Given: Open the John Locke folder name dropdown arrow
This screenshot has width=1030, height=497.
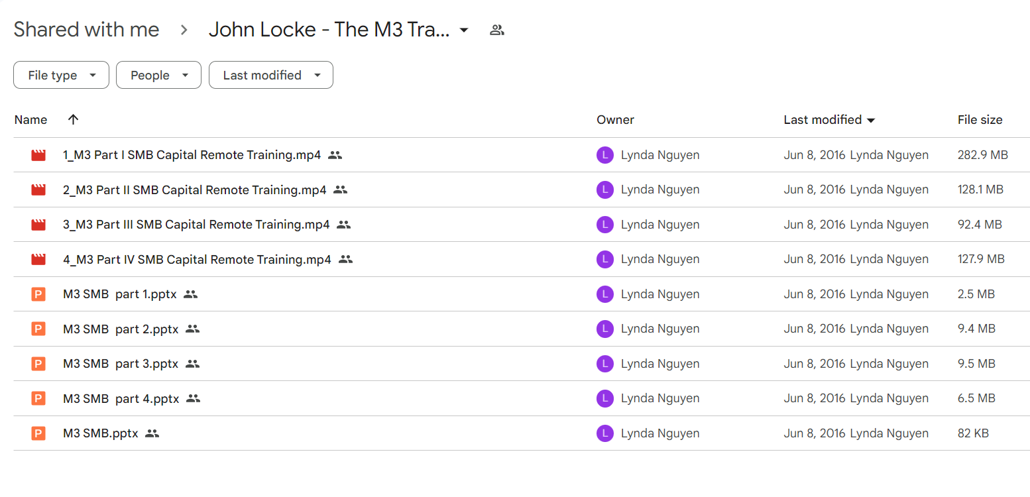Looking at the screenshot, I should point(465,30).
